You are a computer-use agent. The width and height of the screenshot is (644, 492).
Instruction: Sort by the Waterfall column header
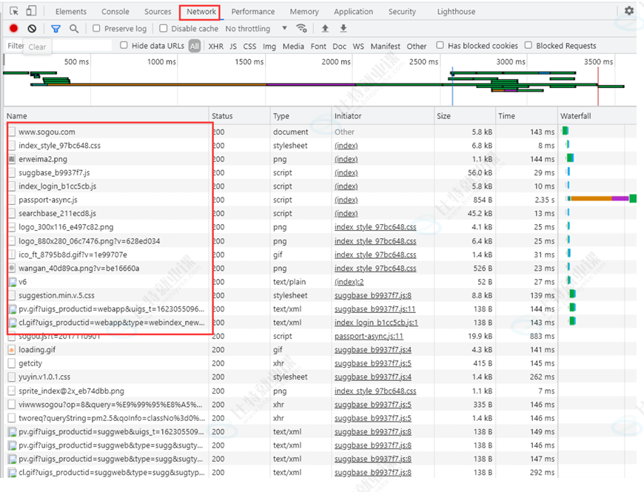coord(597,116)
